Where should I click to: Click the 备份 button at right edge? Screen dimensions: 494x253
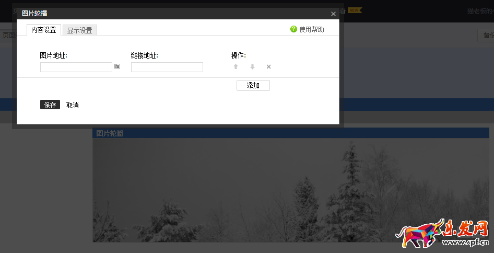tap(487, 36)
